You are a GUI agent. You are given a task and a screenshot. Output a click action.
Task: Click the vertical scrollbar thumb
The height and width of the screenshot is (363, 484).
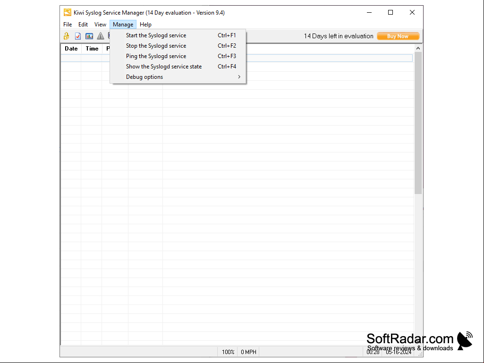pos(418,123)
